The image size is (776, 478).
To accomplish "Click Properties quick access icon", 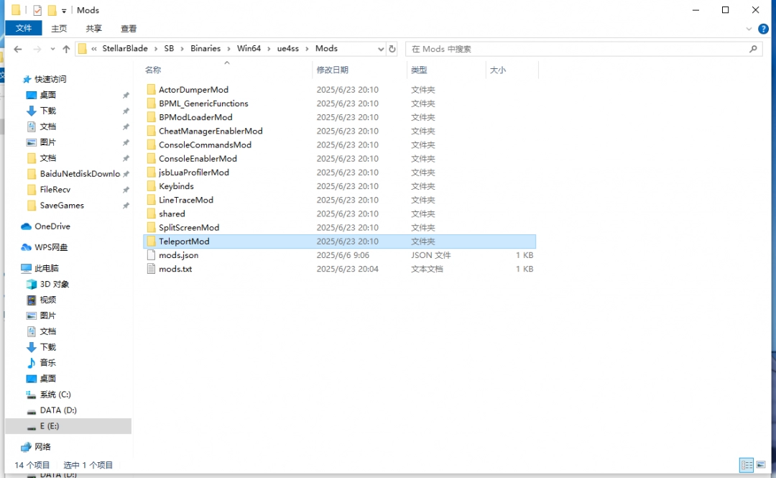I will pos(37,10).
